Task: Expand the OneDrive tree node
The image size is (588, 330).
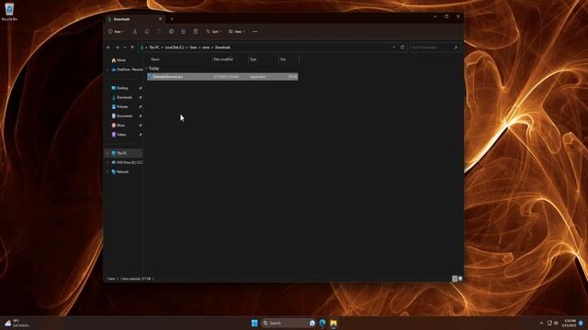Action: [x=107, y=70]
